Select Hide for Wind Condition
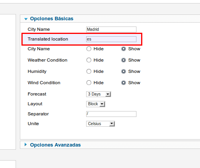This screenshot has height=168, width=200. click(89, 83)
